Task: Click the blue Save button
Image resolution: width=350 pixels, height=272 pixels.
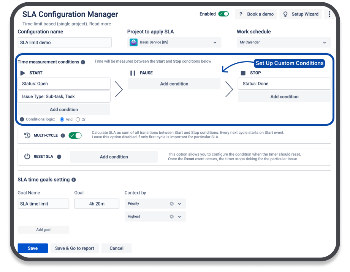Action: 33,248
